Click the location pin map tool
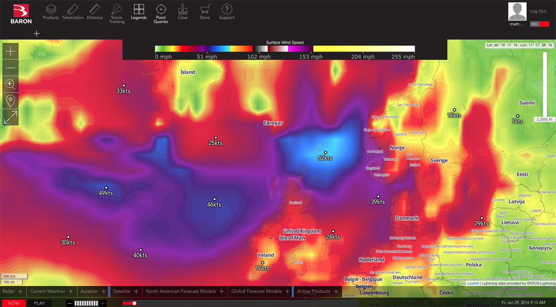Image resolution: width=556 pixels, height=307 pixels. 10,101
